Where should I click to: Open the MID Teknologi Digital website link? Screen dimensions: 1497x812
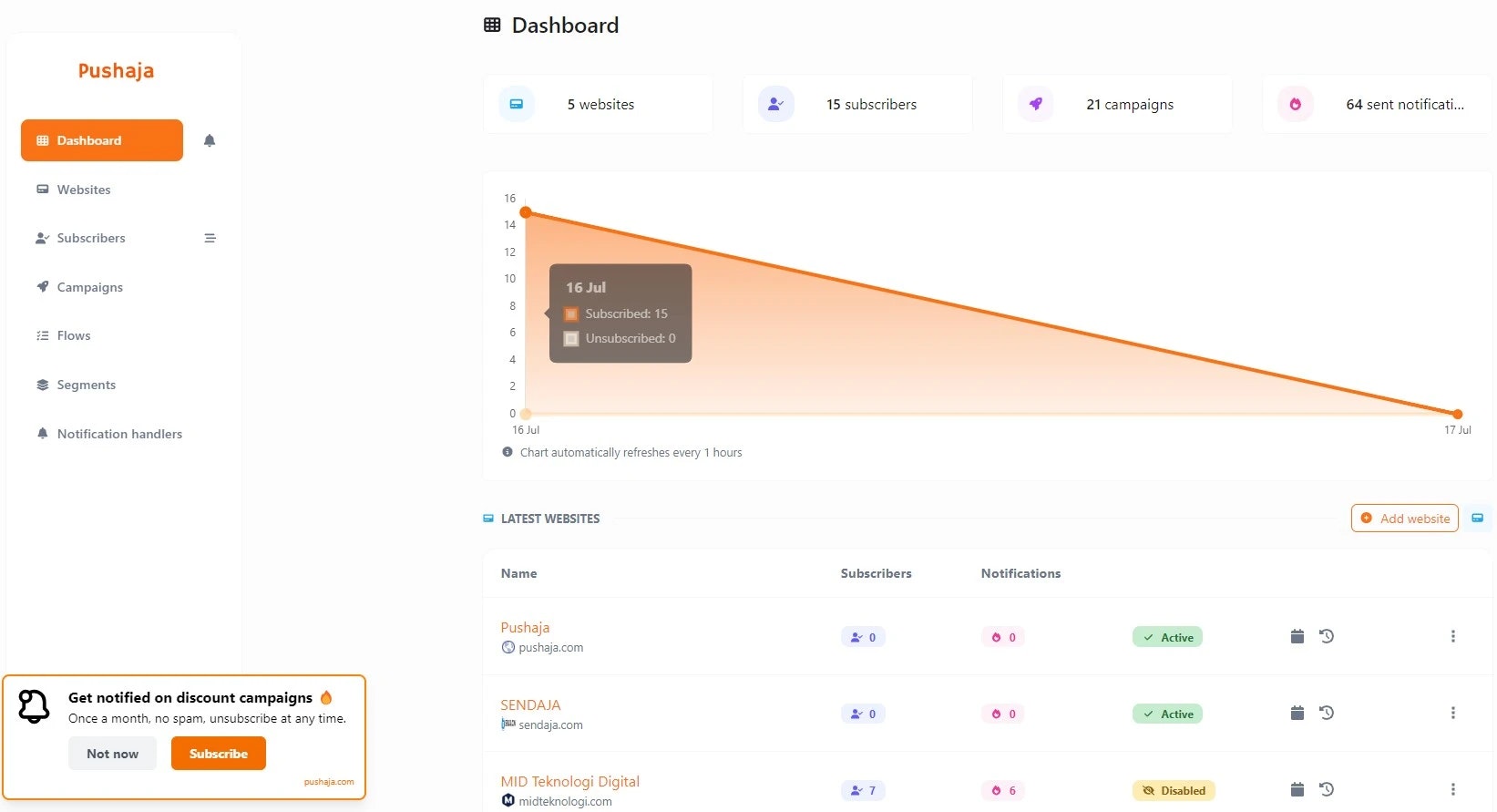(569, 781)
